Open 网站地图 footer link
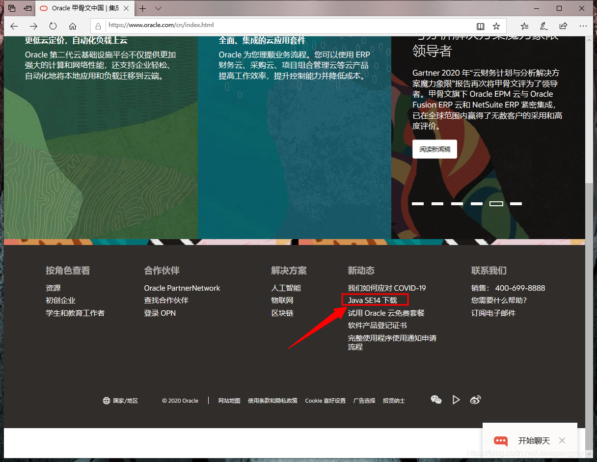The height and width of the screenshot is (462, 597). [x=229, y=401]
